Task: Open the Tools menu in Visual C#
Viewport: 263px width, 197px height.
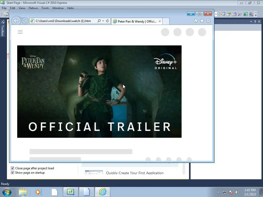Action: tap(45, 8)
